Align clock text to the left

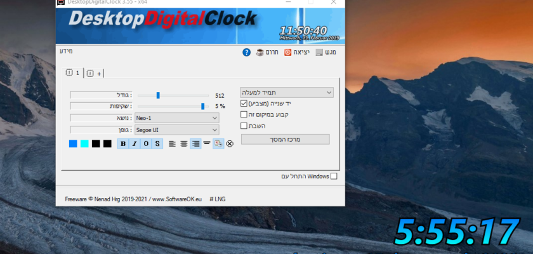pyautogui.click(x=172, y=144)
